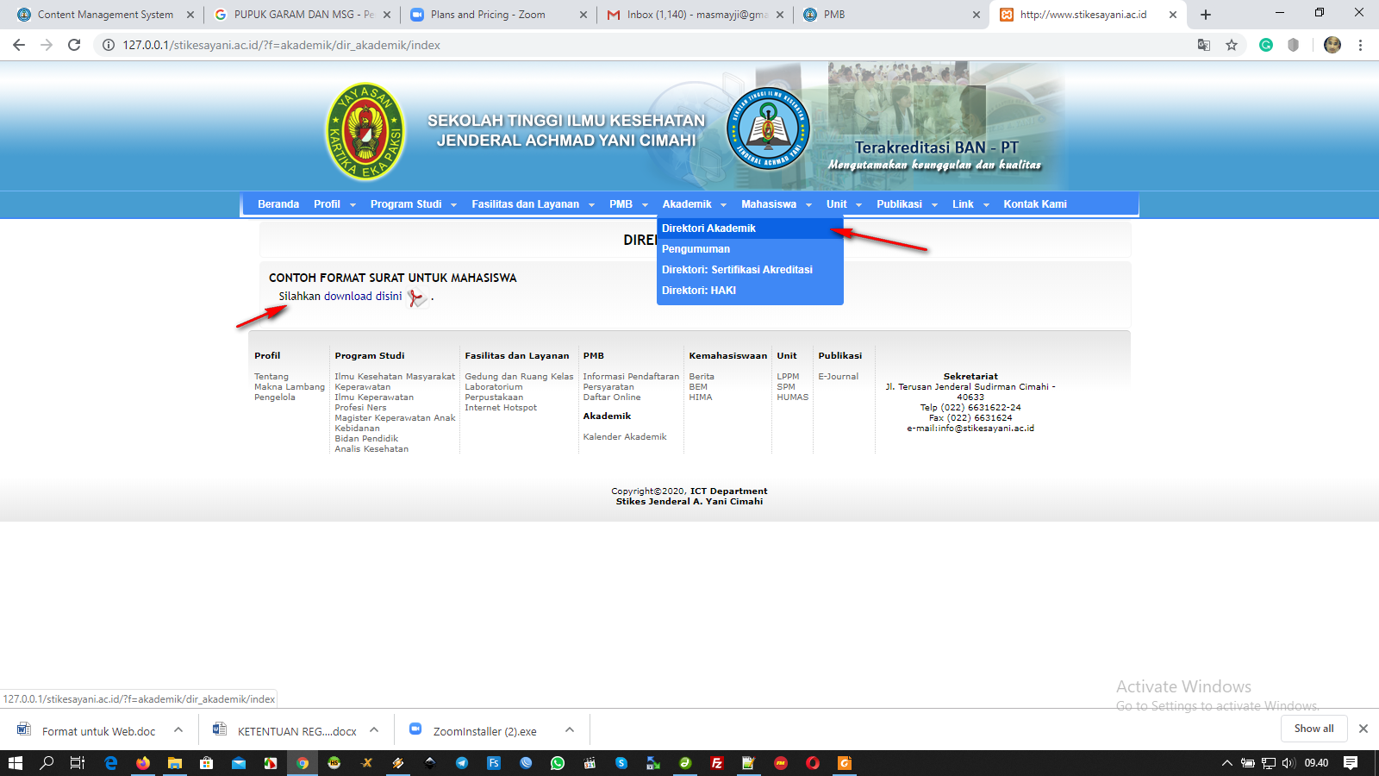Open a new tab with the plus icon
The height and width of the screenshot is (776, 1379).
click(x=1206, y=15)
